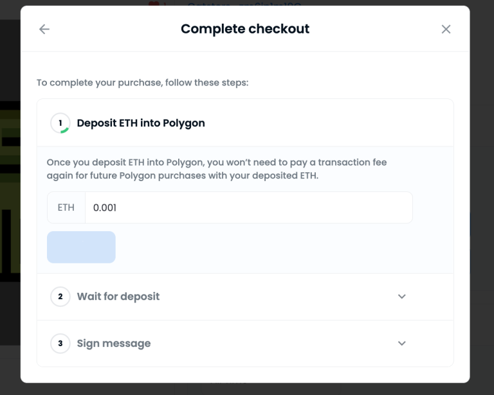The width and height of the screenshot is (494, 395).
Task: Click the partially hidden blue link at top
Action: coord(244,3)
